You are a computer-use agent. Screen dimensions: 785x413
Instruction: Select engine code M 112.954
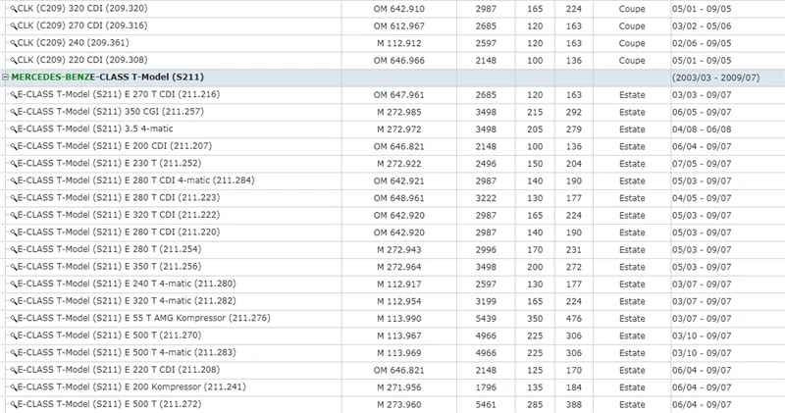point(399,301)
